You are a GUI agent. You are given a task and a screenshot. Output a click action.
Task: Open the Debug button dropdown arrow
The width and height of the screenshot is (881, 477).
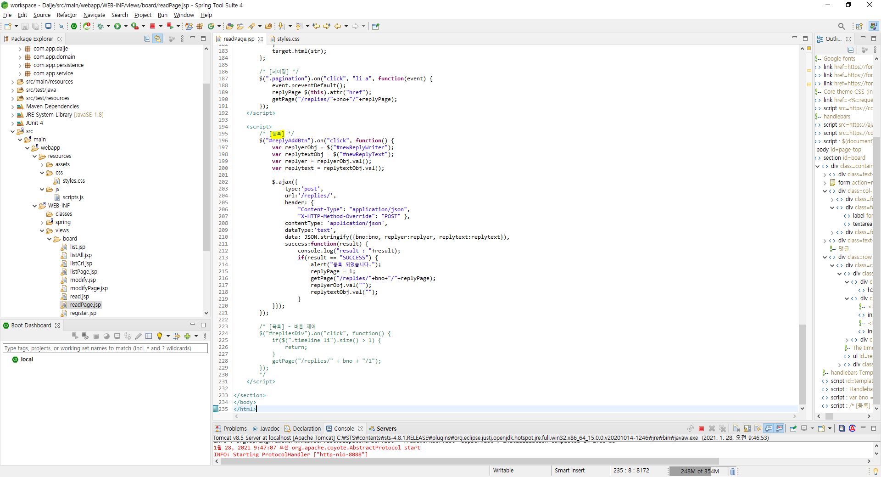tap(108, 26)
